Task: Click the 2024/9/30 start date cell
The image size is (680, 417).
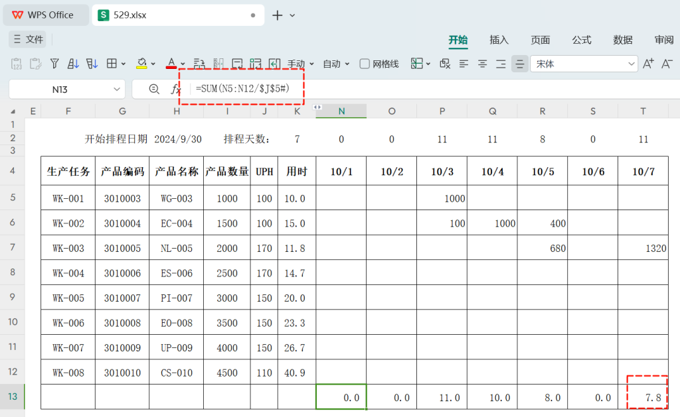Action: coord(178,139)
